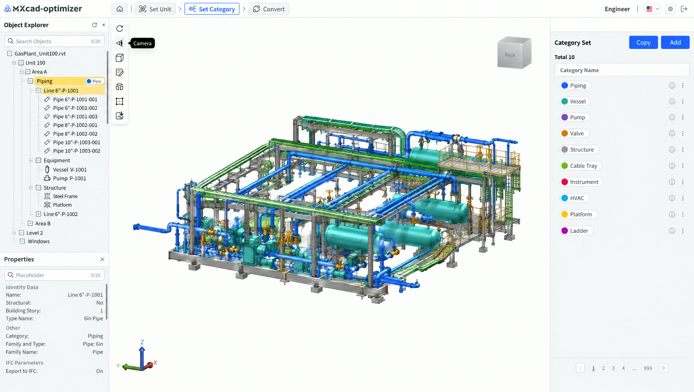Image resolution: width=694 pixels, height=392 pixels.
Task: Close the Properties panel
Action: [102, 259]
